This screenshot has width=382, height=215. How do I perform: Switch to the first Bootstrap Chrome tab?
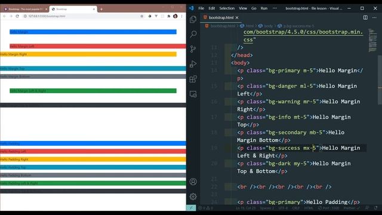click(25, 10)
